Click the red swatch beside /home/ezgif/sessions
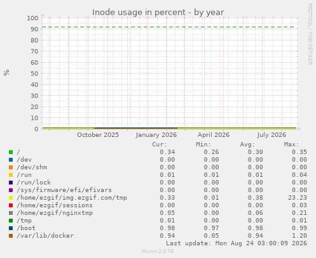This screenshot has height=258, width=316. 11,205
